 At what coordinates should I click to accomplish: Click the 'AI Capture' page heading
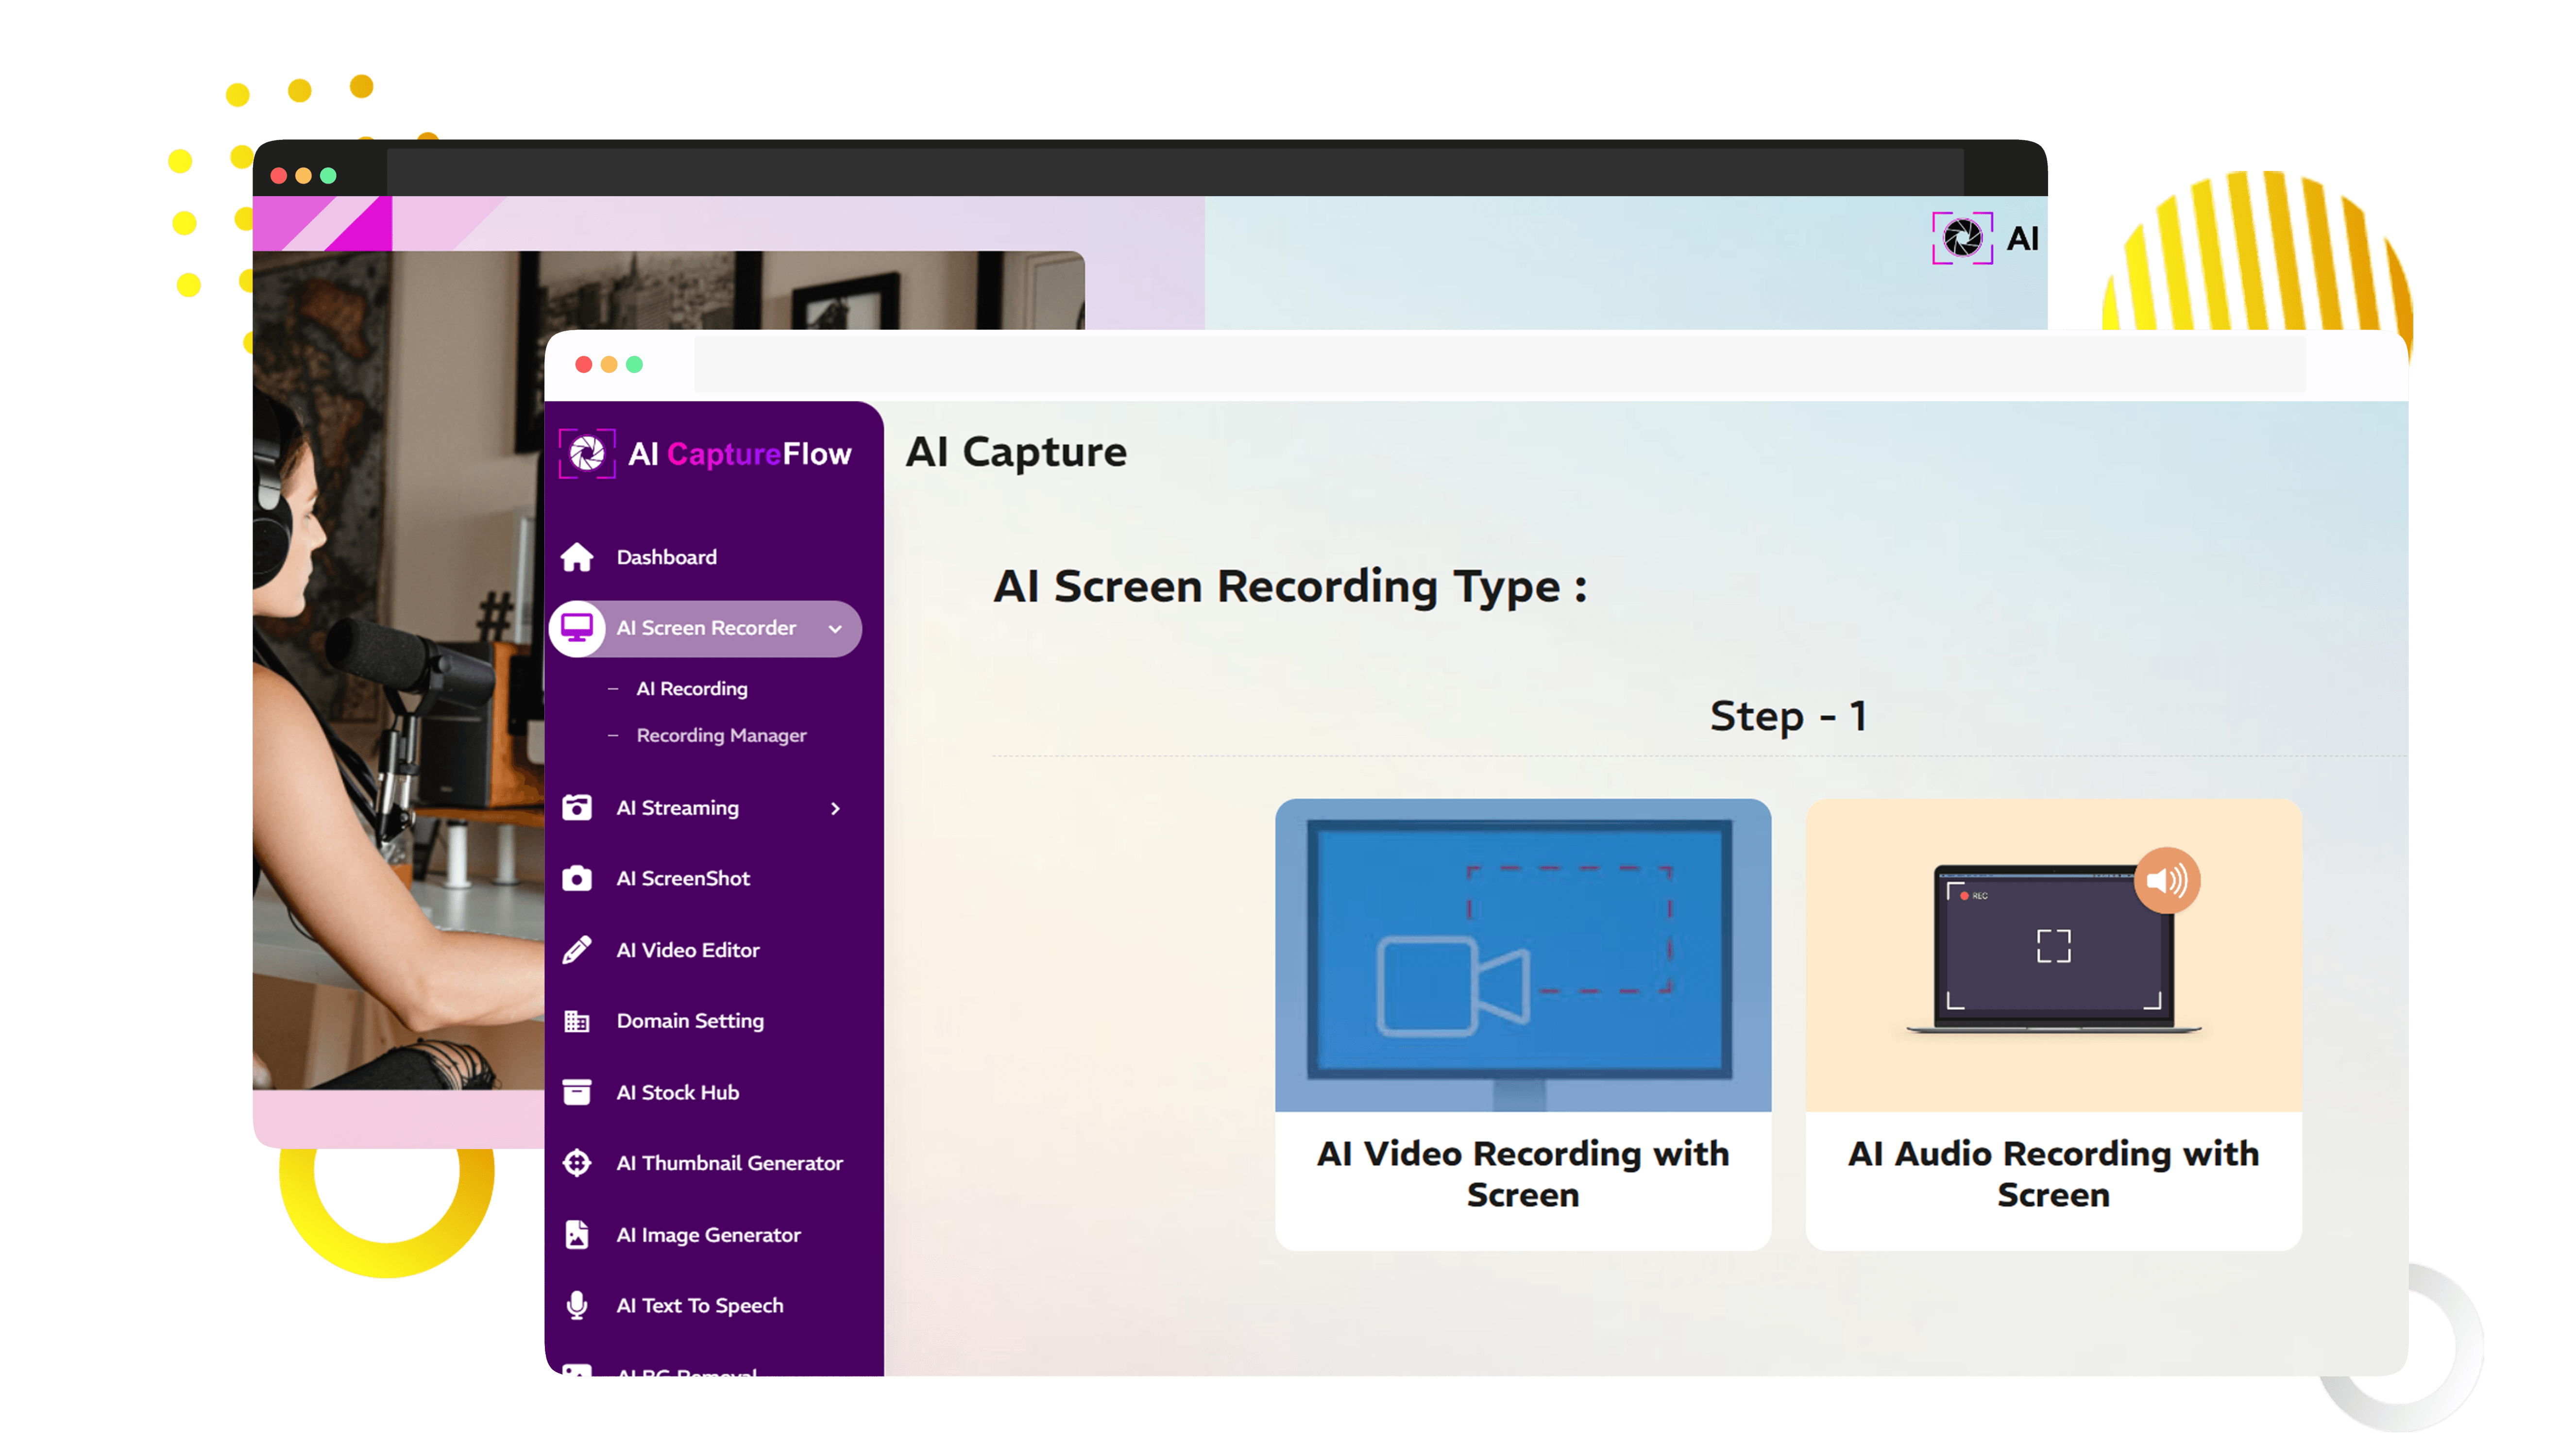point(1016,452)
